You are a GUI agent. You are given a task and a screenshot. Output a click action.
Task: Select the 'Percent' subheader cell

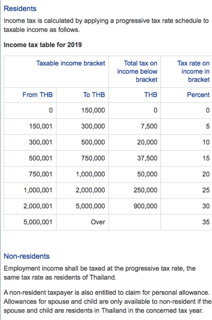(198, 95)
